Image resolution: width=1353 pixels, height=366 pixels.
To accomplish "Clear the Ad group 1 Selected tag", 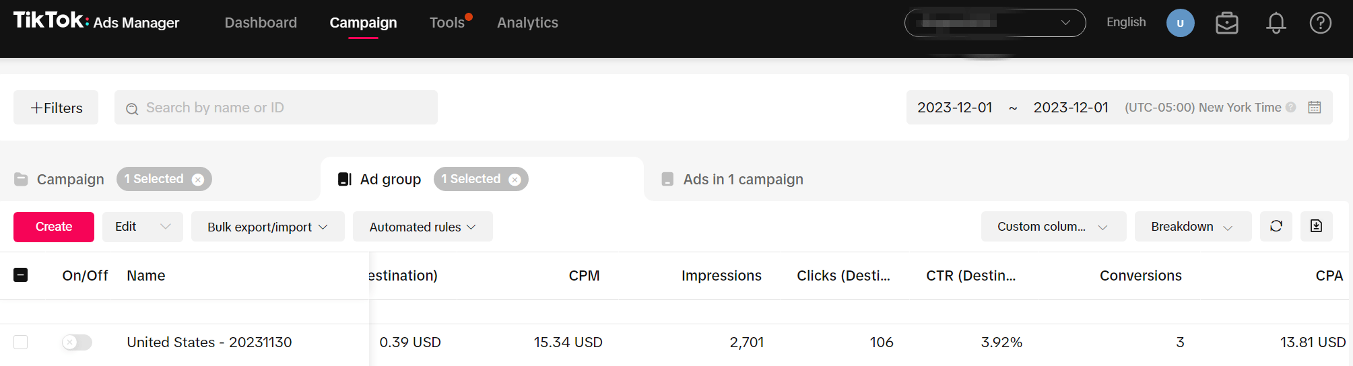I will (515, 180).
